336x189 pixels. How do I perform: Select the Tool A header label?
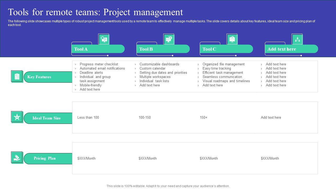pos(81,49)
